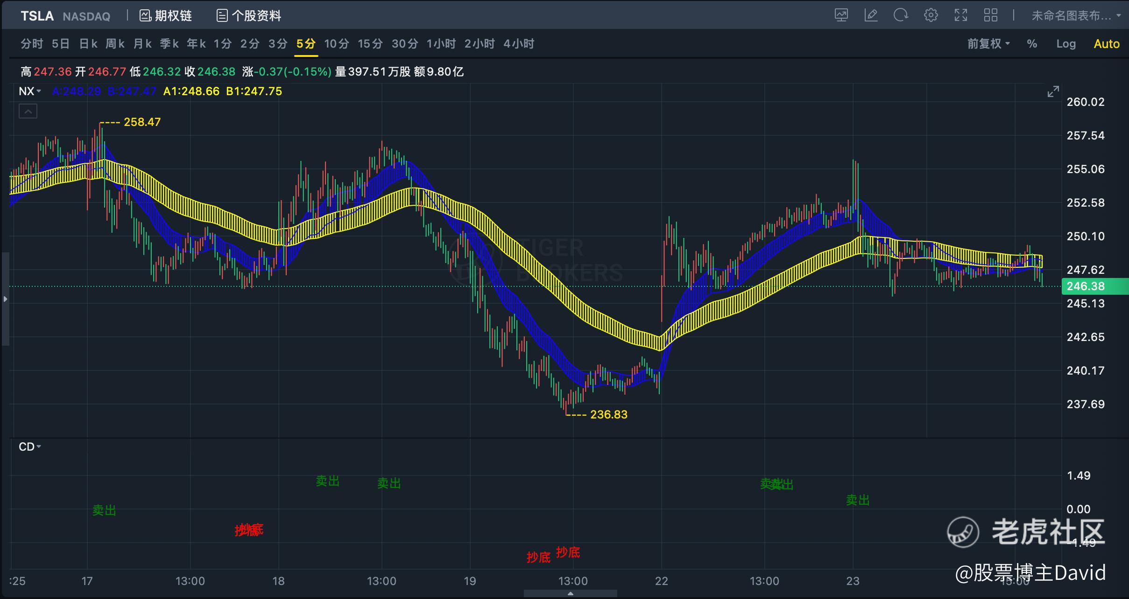Expand the main chart pane

tap(1053, 91)
